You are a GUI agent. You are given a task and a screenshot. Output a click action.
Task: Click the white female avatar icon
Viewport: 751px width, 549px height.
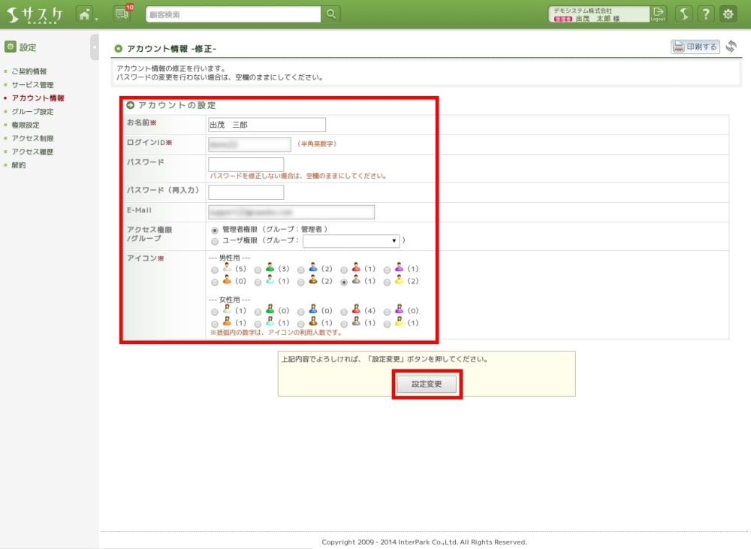(x=227, y=309)
